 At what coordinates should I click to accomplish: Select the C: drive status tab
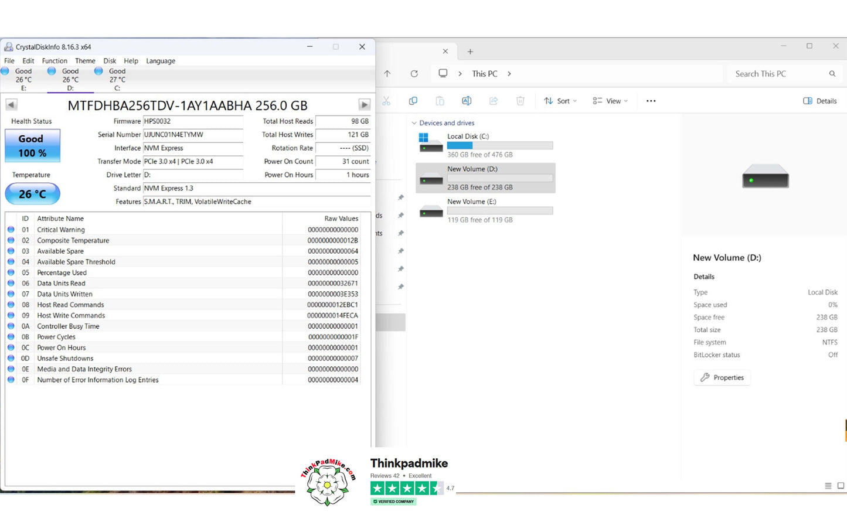(x=117, y=80)
